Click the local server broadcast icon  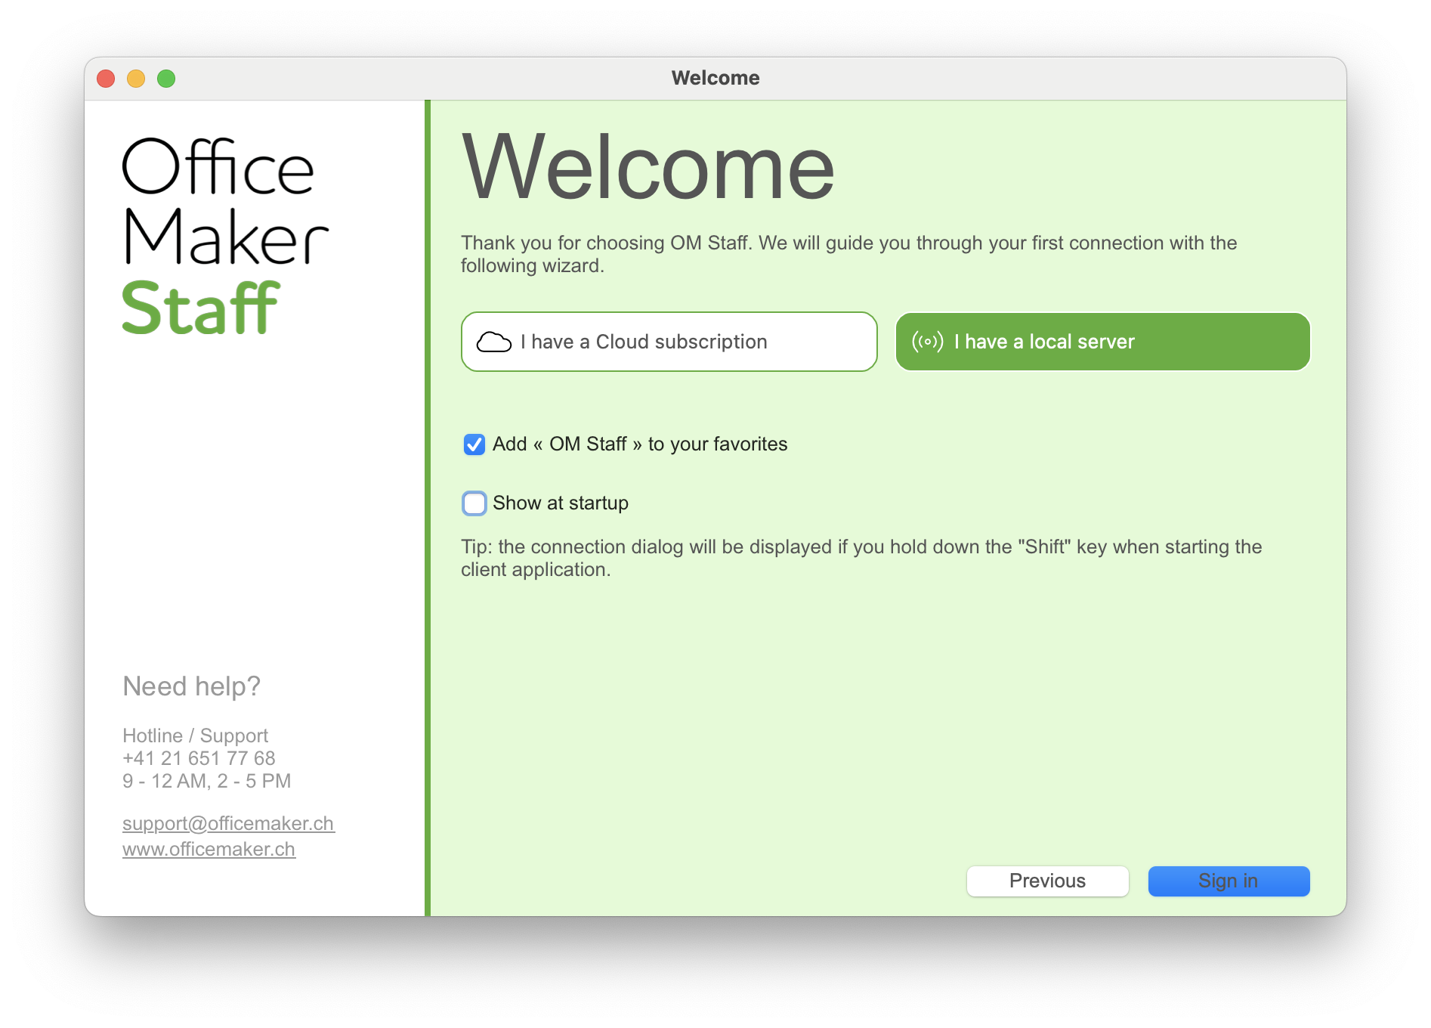(927, 342)
